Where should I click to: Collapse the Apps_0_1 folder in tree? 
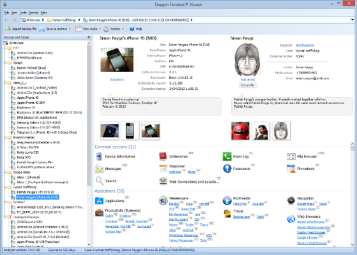pyautogui.click(x=5, y=83)
